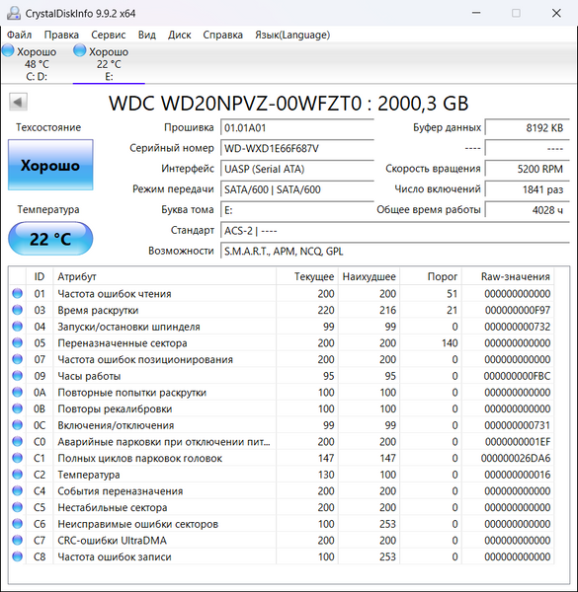The image size is (578, 592).
Task: Open the Файл menu
Action: click(20, 35)
